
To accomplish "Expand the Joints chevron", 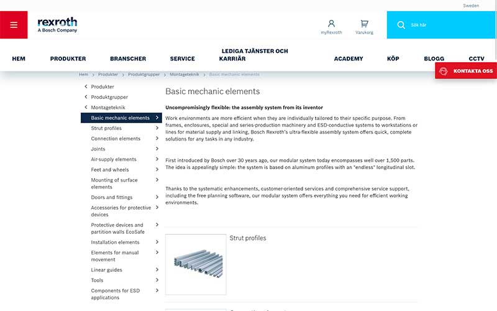I will pyautogui.click(x=157, y=149).
